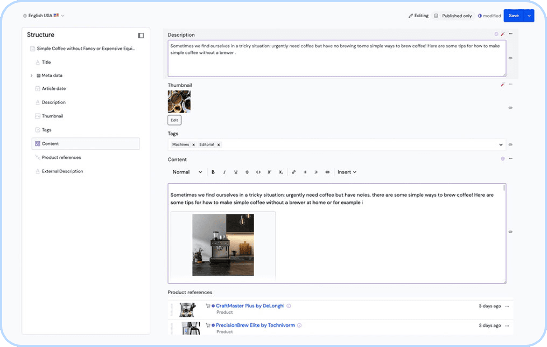Screen dimensions: 547x347
Task: Toggle bold formatting in the Content editor
Action: coord(213,172)
